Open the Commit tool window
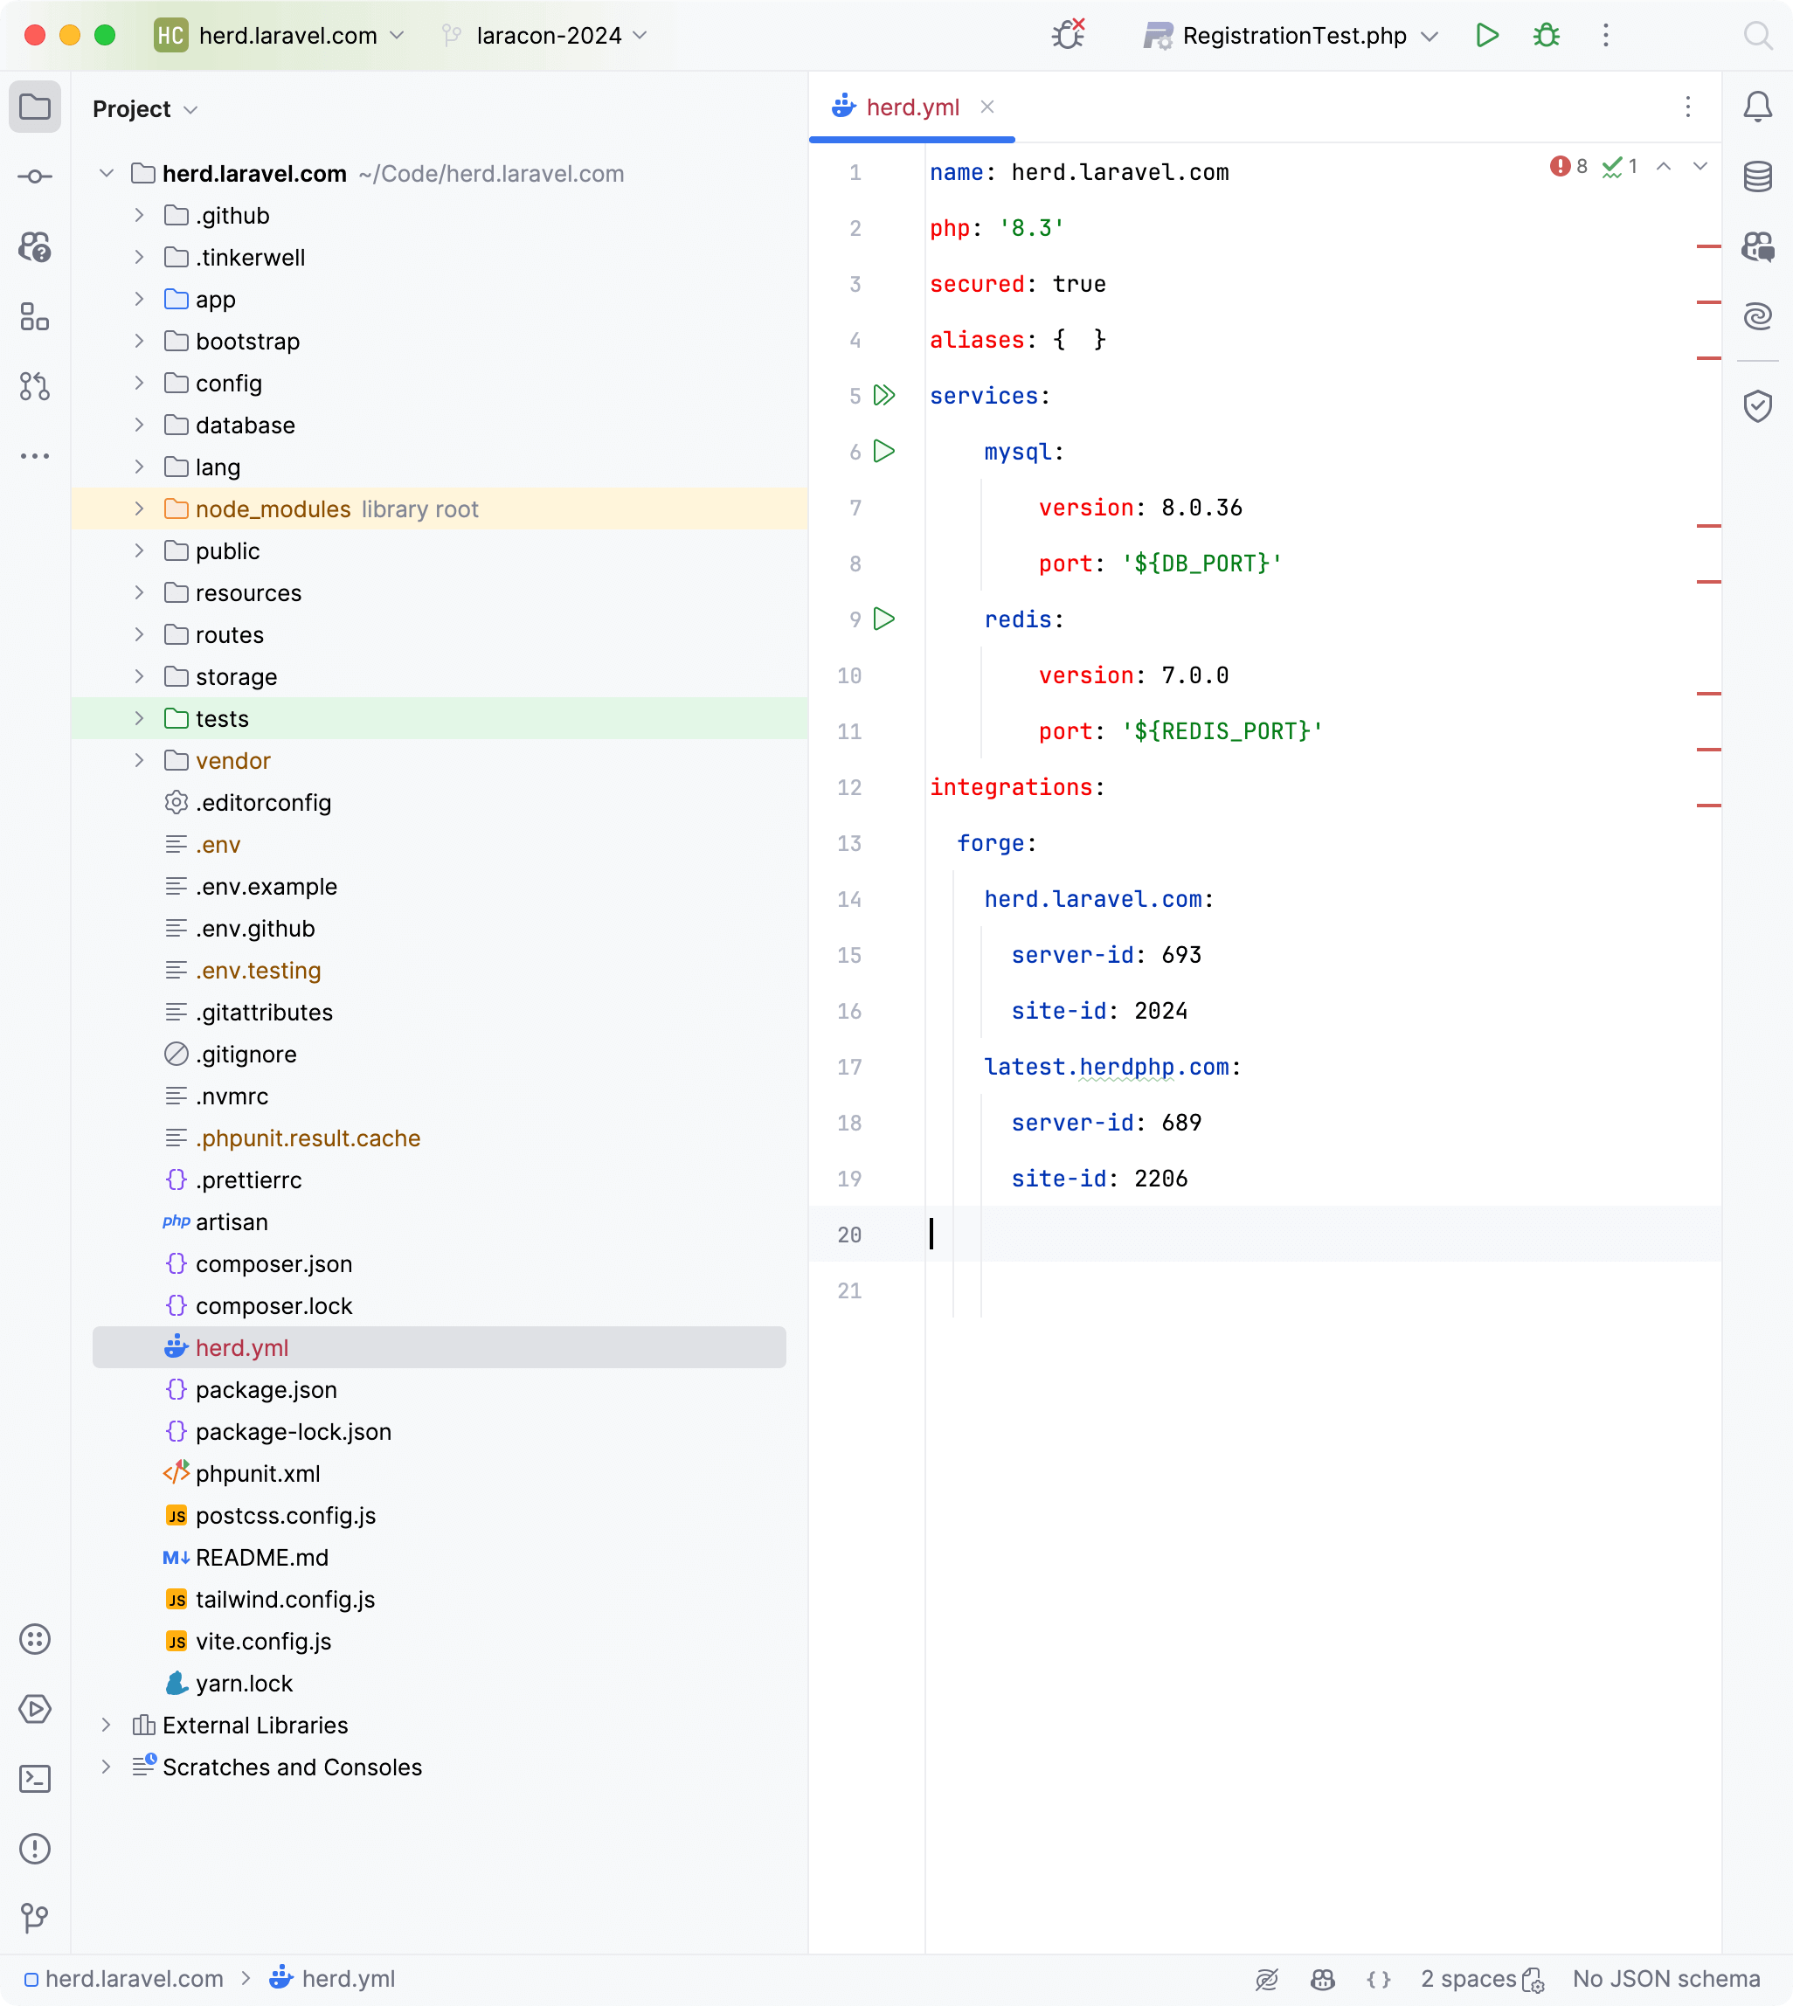Viewport: 1793px width, 2006px height. 36,177
